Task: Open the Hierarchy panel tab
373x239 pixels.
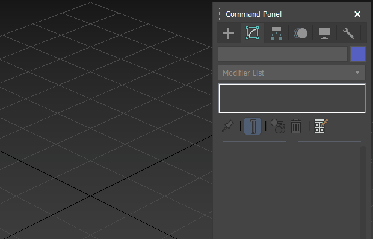Action: 276,33
